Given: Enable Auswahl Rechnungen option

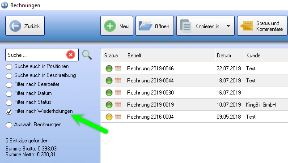Looking at the screenshot, I should 9,125.
